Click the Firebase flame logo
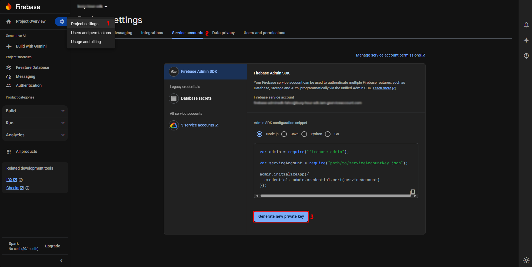532x267 pixels. (9, 7)
